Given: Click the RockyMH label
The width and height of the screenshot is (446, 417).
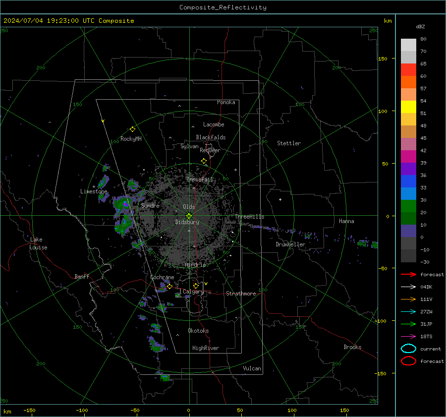Looking at the screenshot, I should tap(131, 139).
